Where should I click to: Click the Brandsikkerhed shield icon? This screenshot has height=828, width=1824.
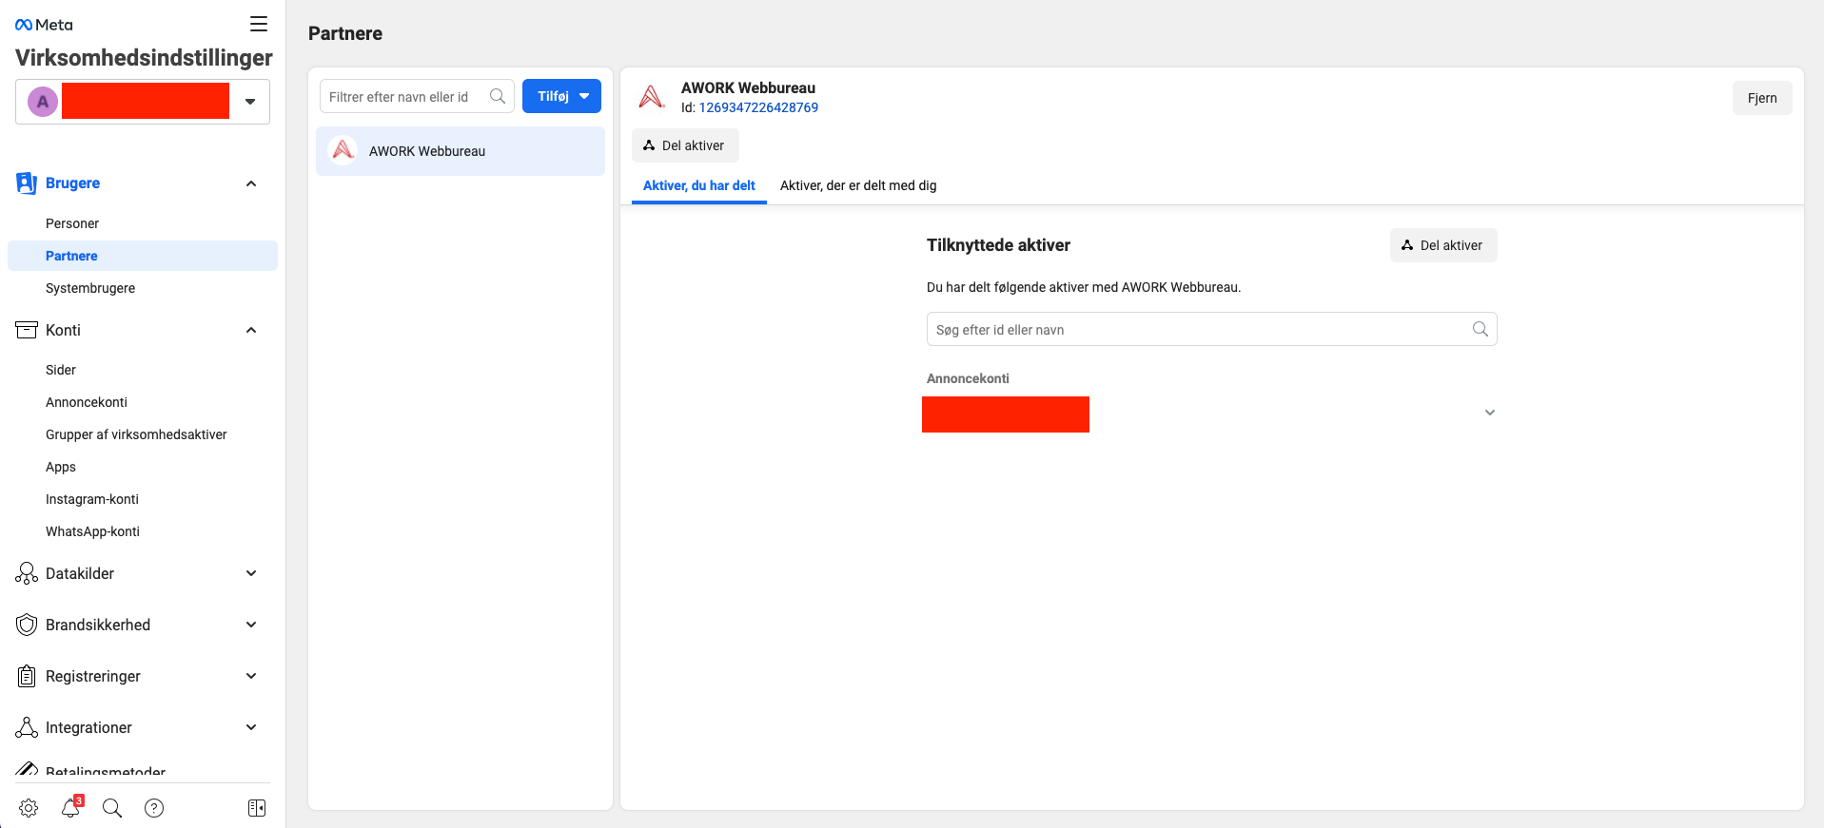[27, 625]
